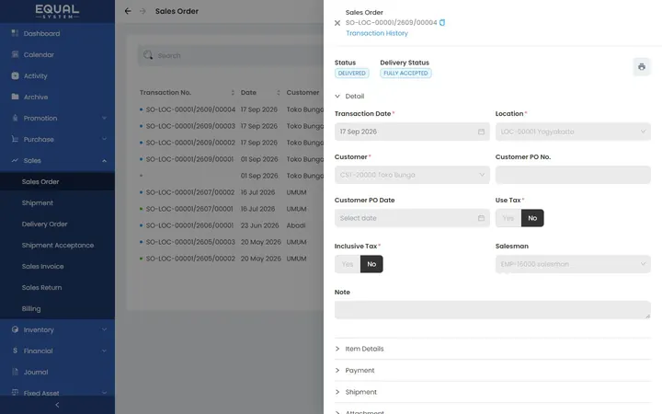Image resolution: width=662 pixels, height=414 pixels.
Task: Open the Customer dropdown
Action: [x=412, y=175]
